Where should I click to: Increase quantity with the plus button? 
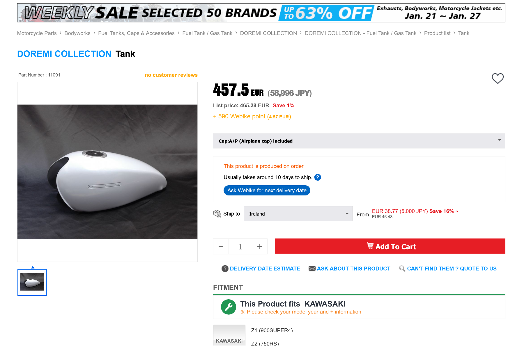pyautogui.click(x=260, y=247)
